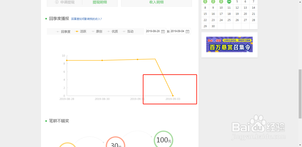Image resolution: width=302 pixels, height=147 pixels.
Task: Select calendar day 30
Action: 213,26
